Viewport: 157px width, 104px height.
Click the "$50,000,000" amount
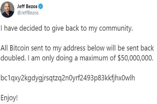pyautogui.click(x=135, y=58)
